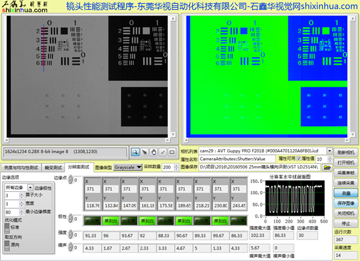Toggle the 取反方向 原向 switch
Screen dimensions: 360x261
7,245
